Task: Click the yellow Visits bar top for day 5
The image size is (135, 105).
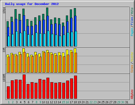Action: click(x=23, y=50)
